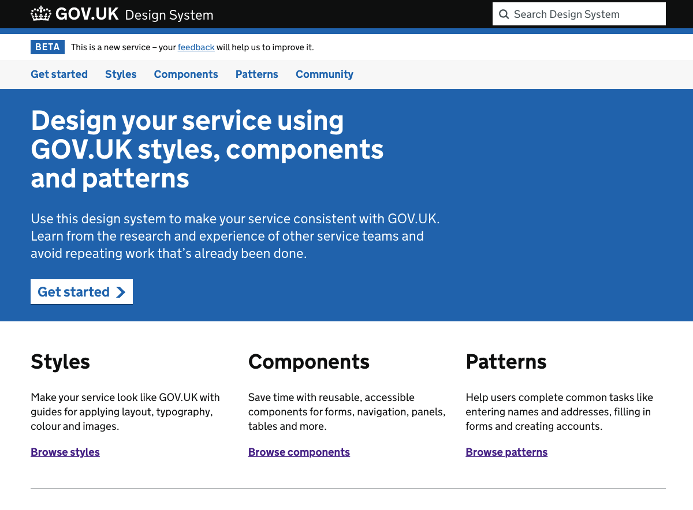Screen dimensions: 693x510
Task: Open the Patterns navigation item
Action: click(257, 74)
